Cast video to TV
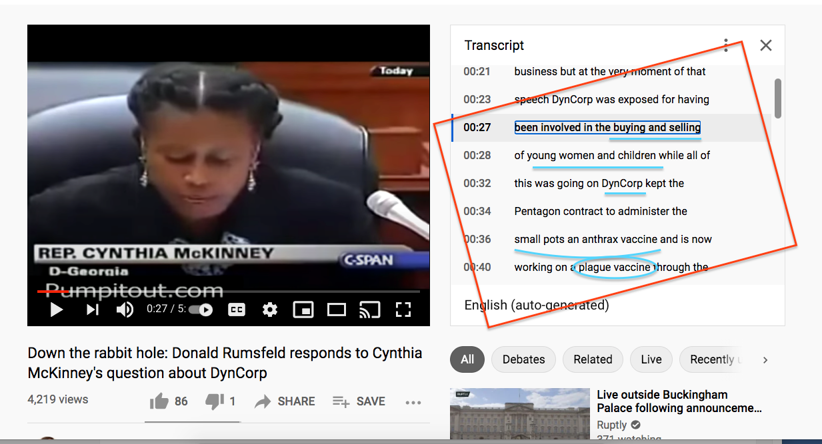The image size is (822, 444). 369,310
